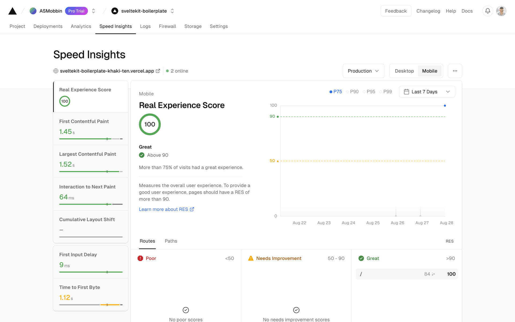
Task: Select the Mobile device toggle
Action: (x=430, y=71)
